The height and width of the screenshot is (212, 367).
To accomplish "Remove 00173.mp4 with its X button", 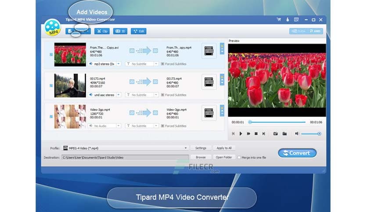I will pos(222,77).
